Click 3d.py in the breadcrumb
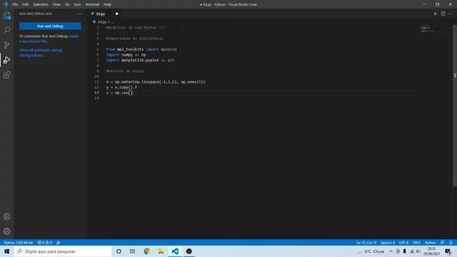The width and height of the screenshot is (457, 257). click(x=102, y=22)
